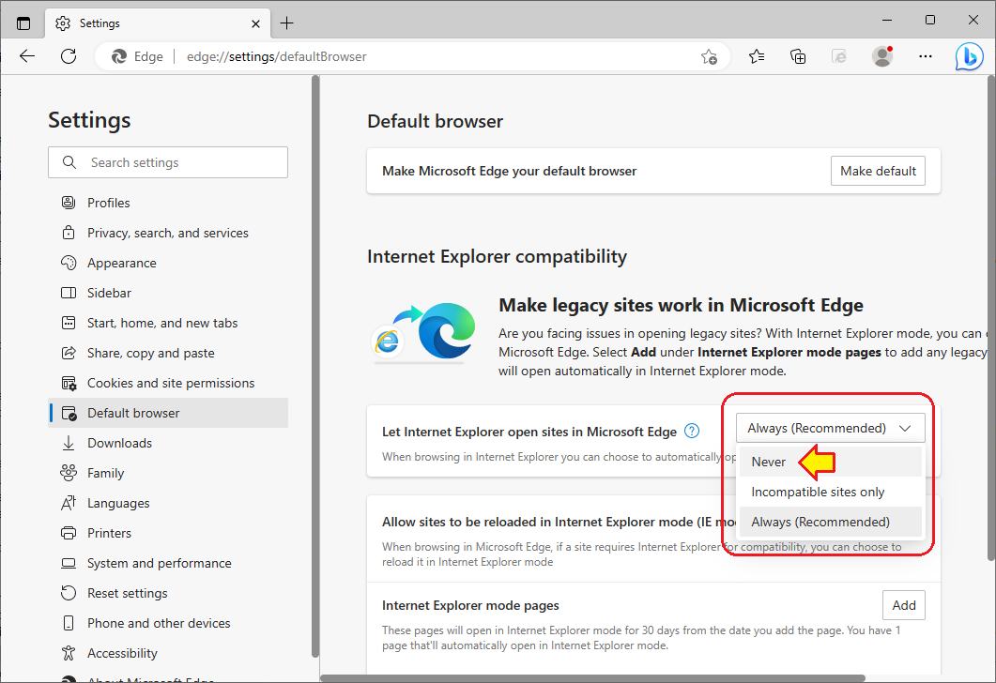Click the address bar URL
The image size is (996, 683).
point(276,56)
